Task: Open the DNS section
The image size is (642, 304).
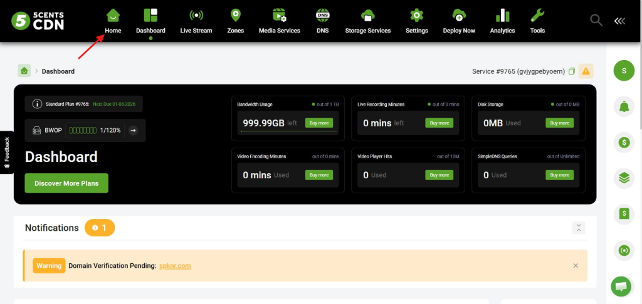Action: (x=323, y=21)
